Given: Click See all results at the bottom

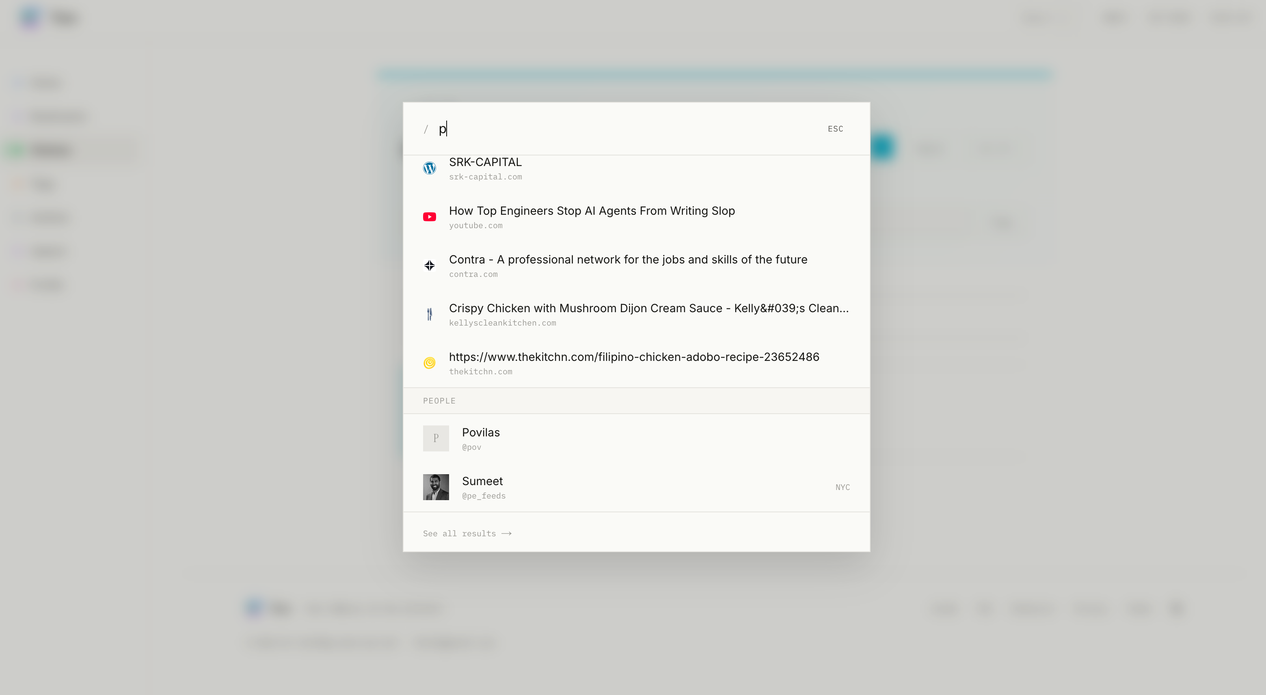Looking at the screenshot, I should click(x=460, y=533).
